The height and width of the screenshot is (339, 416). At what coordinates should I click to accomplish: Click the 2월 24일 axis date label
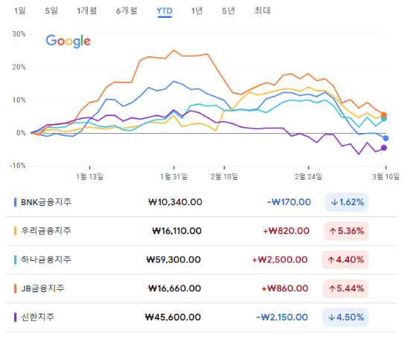[x=308, y=176]
